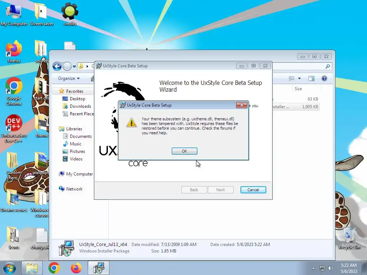This screenshot has width=367, height=275.
Task: Click the Chrome icon on the taskbar
Action: coord(54,268)
